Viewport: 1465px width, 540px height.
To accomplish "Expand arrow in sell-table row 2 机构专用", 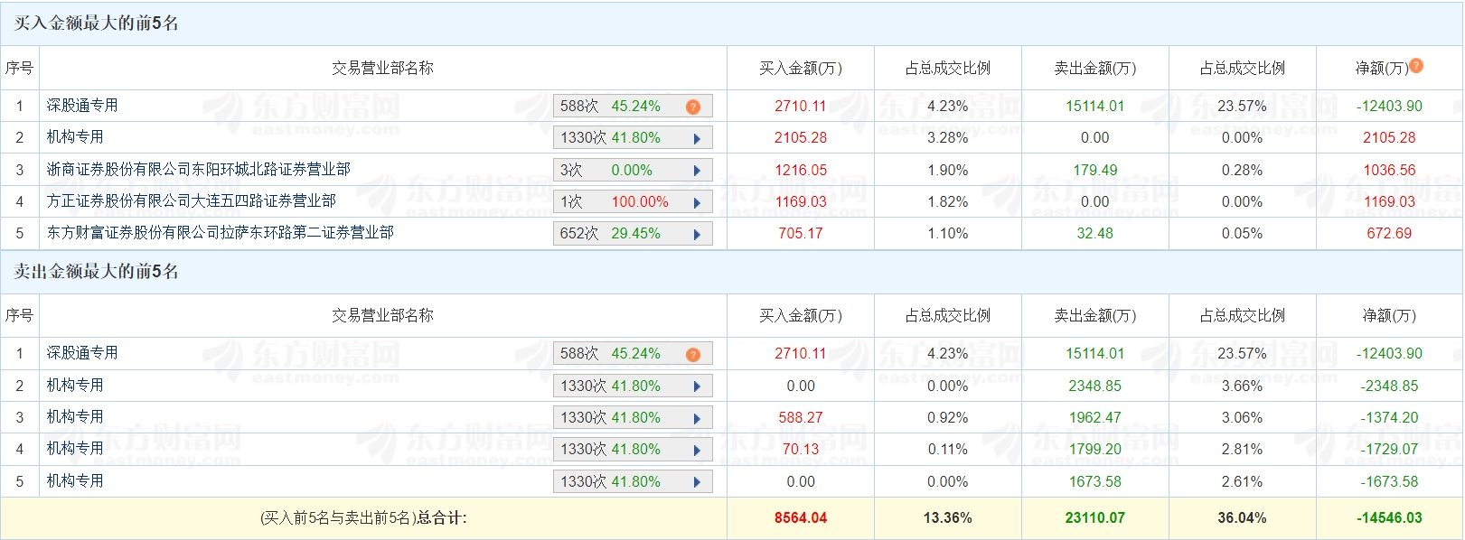I will 697,386.
